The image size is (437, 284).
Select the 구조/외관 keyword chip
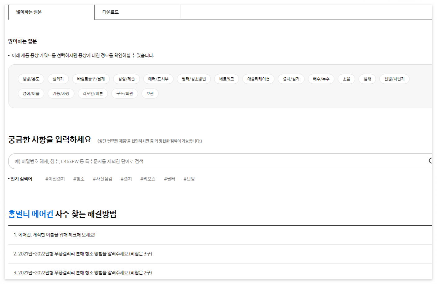click(125, 94)
